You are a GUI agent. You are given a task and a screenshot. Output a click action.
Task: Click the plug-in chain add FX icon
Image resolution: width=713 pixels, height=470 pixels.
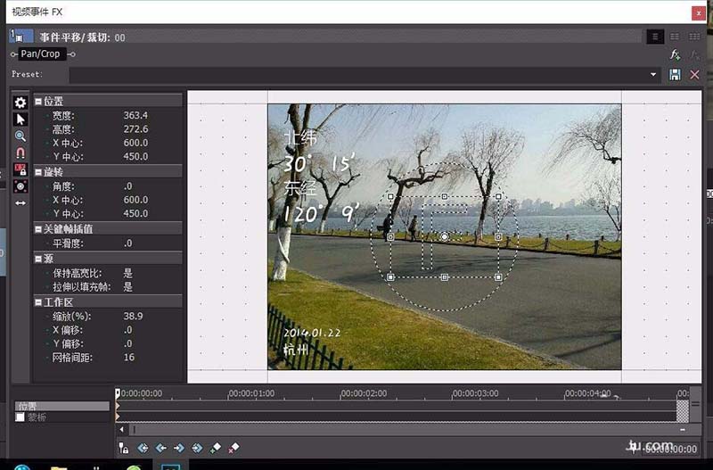675,55
